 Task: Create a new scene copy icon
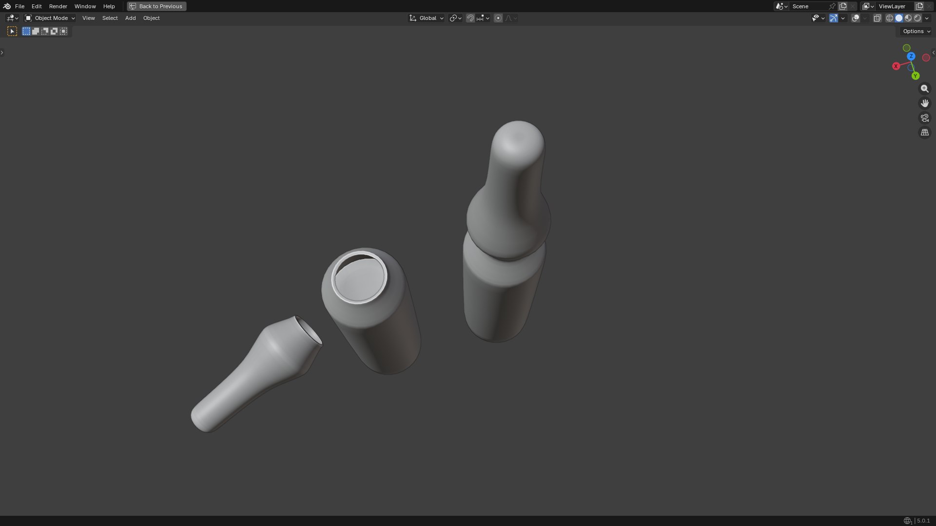coord(843,6)
